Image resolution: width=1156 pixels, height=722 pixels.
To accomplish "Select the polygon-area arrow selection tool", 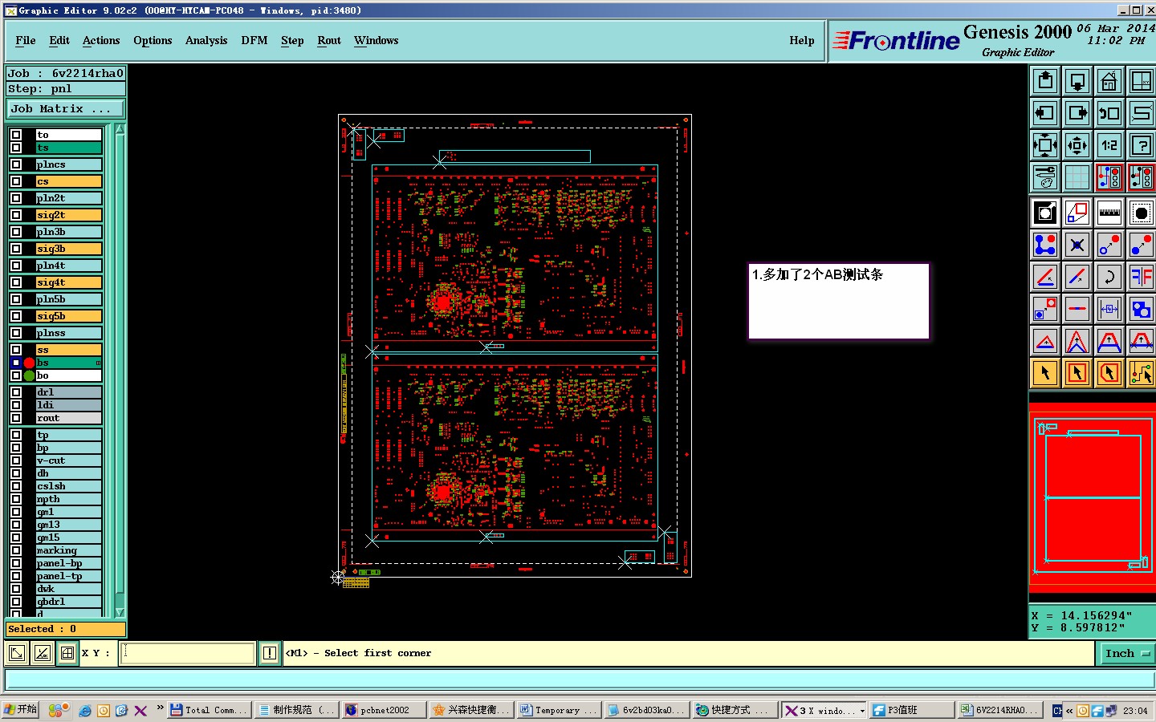I will 1109,373.
